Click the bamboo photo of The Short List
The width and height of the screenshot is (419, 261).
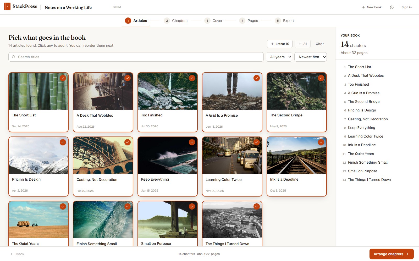pyautogui.click(x=38, y=91)
